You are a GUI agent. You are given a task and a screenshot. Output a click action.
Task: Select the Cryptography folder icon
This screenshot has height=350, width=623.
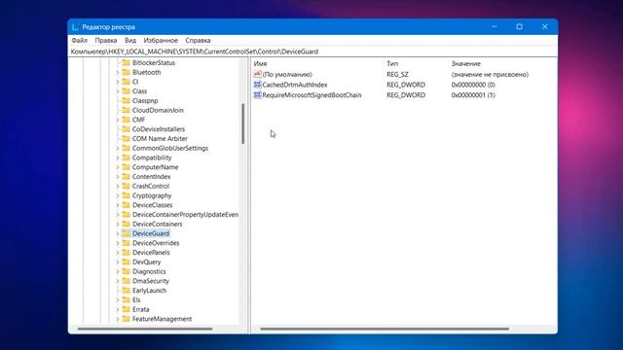click(x=127, y=195)
